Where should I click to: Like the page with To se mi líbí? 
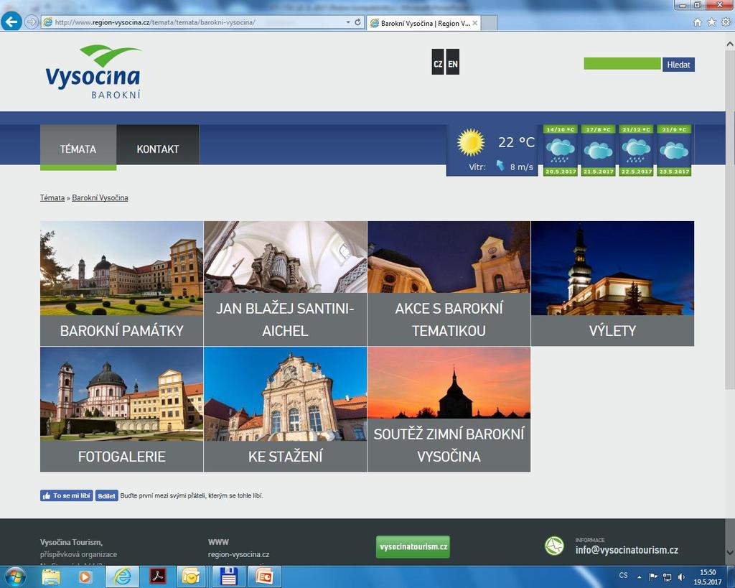(67, 495)
